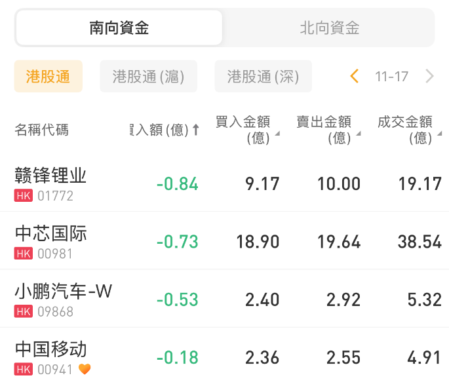
Task: Select the 港股通 filter chip
Action: (48, 77)
